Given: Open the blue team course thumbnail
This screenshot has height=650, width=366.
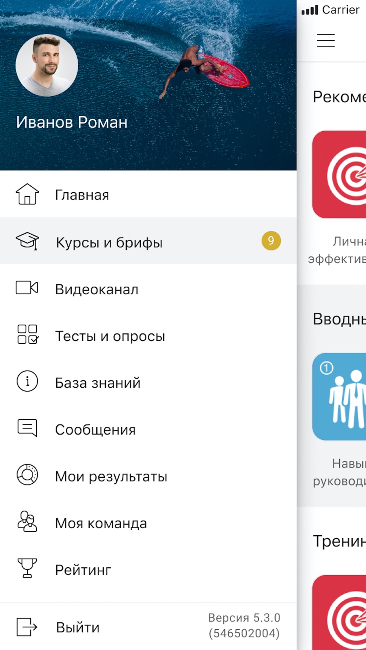Looking at the screenshot, I should point(339,396).
